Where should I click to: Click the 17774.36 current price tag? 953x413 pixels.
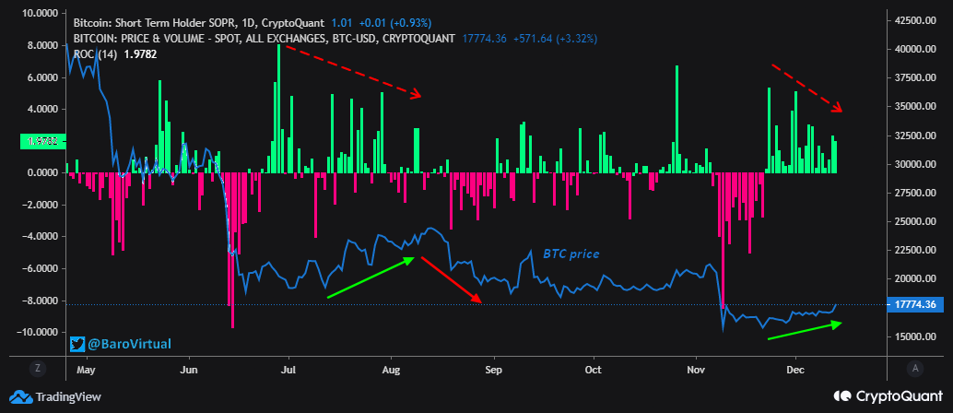point(915,304)
